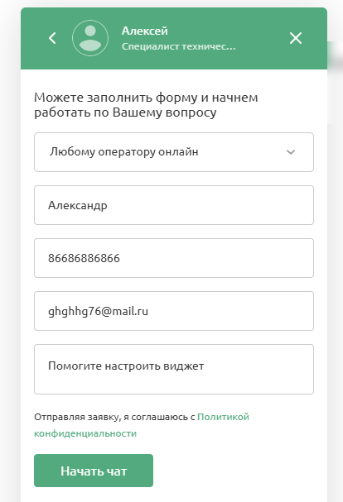Go back using the left arrow icon
This screenshot has width=343, height=502.
tap(52, 38)
